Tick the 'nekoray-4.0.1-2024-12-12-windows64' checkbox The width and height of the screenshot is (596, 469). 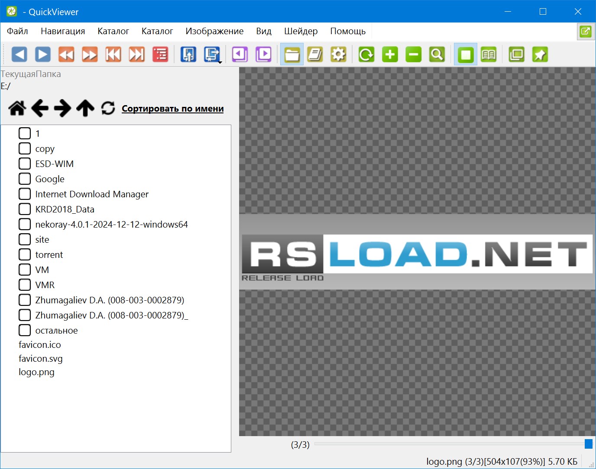(x=25, y=224)
